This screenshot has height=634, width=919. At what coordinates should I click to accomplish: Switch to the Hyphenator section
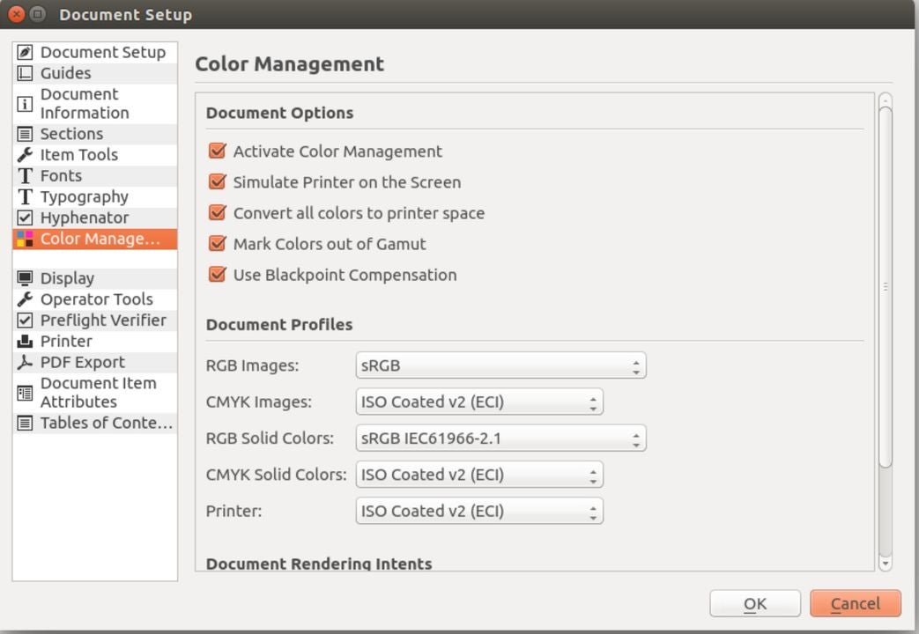(84, 217)
